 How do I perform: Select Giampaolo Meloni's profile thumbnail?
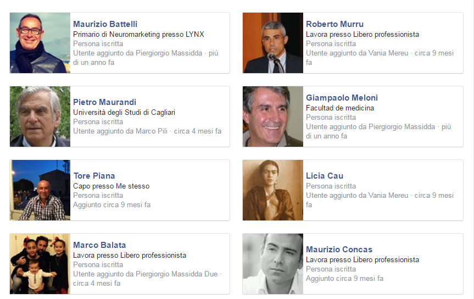point(272,117)
